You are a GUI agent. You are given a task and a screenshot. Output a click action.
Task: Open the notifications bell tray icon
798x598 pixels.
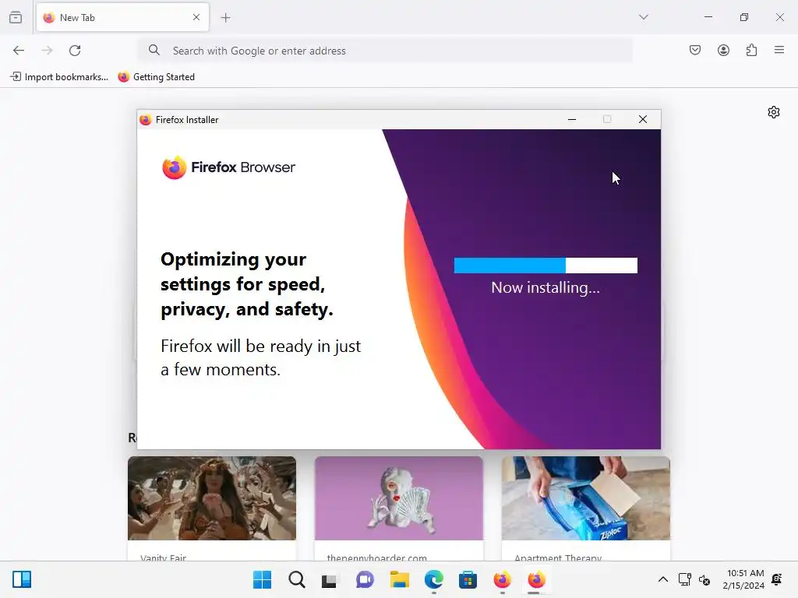coord(777,579)
